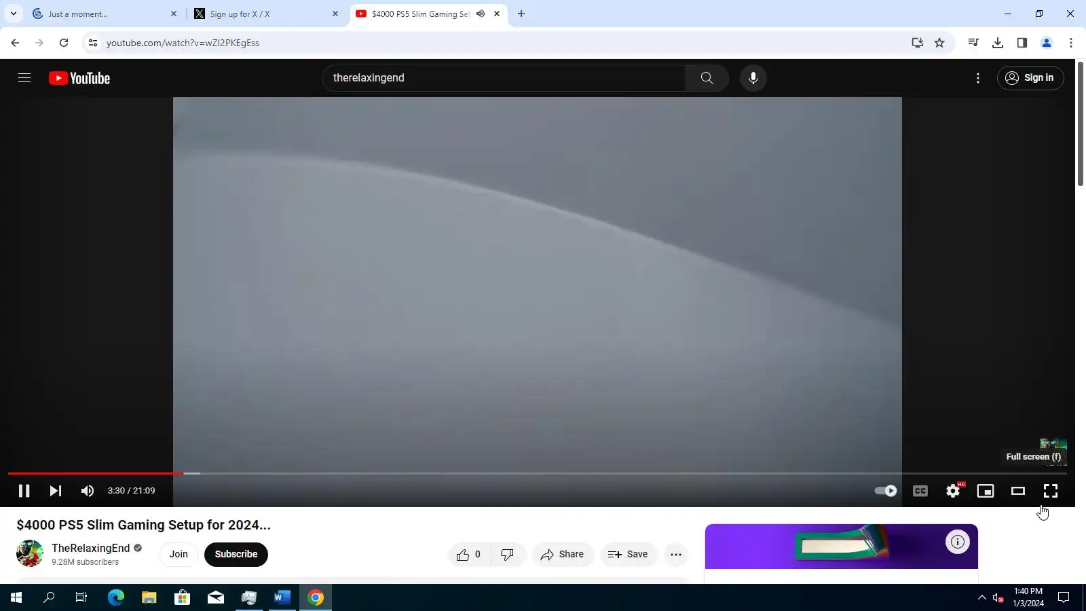Like the video with thumbs up

469,555
